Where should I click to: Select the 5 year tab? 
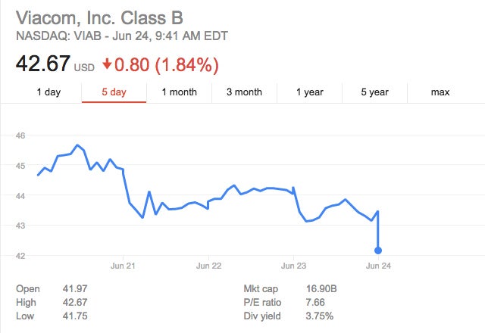click(x=374, y=92)
